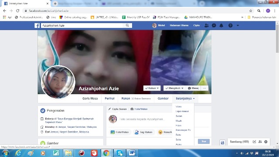Go to Halaman Utama
The image size is (279, 157).
179,25
